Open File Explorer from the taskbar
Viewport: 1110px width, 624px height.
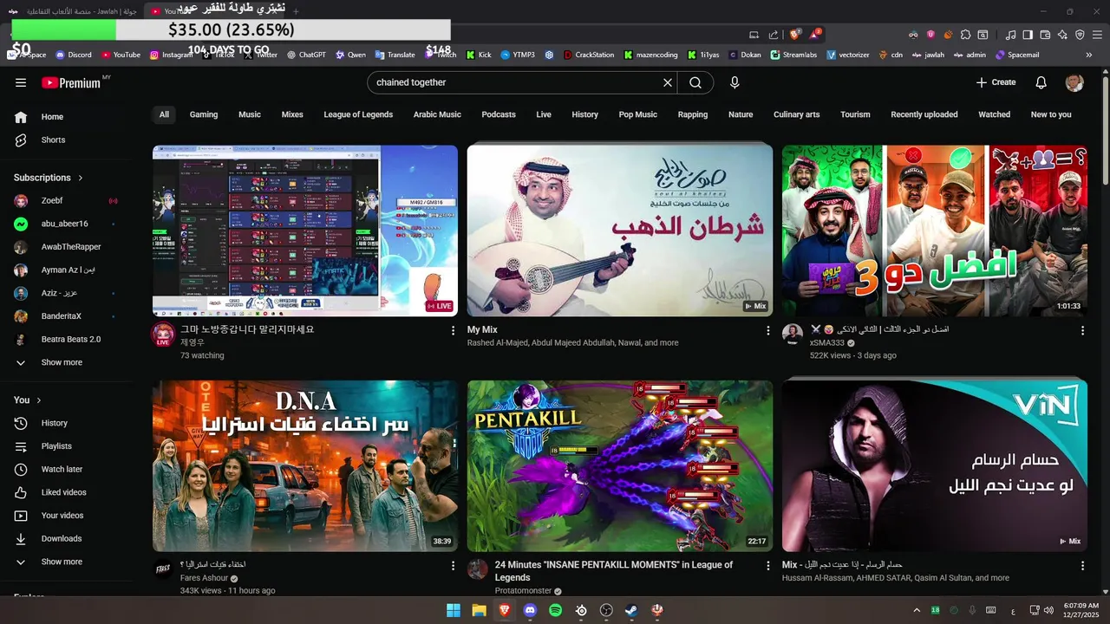tap(479, 610)
